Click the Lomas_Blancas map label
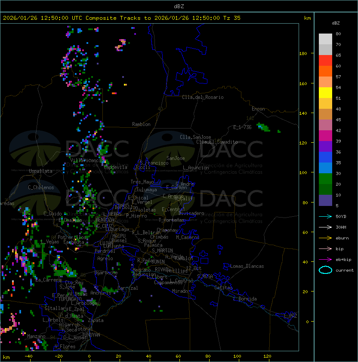This screenshot has height=362, width=358. point(247,266)
